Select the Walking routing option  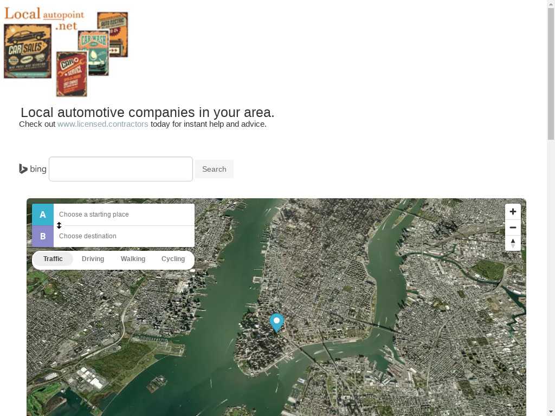[133, 259]
